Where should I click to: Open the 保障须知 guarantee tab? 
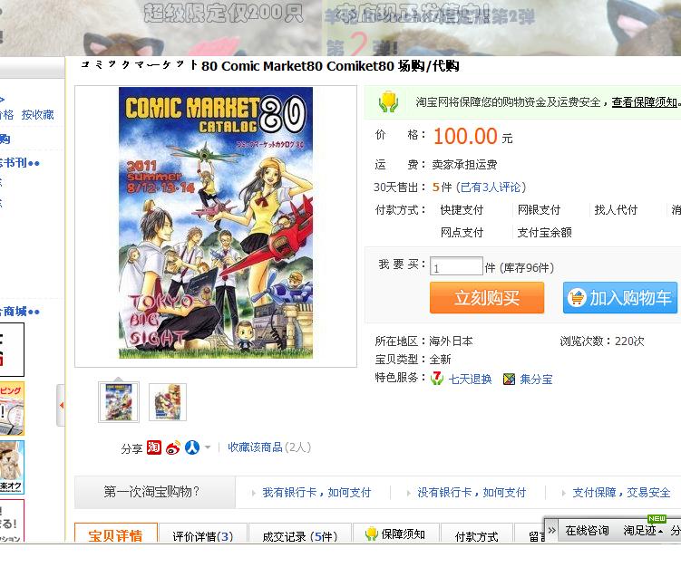[x=395, y=534]
